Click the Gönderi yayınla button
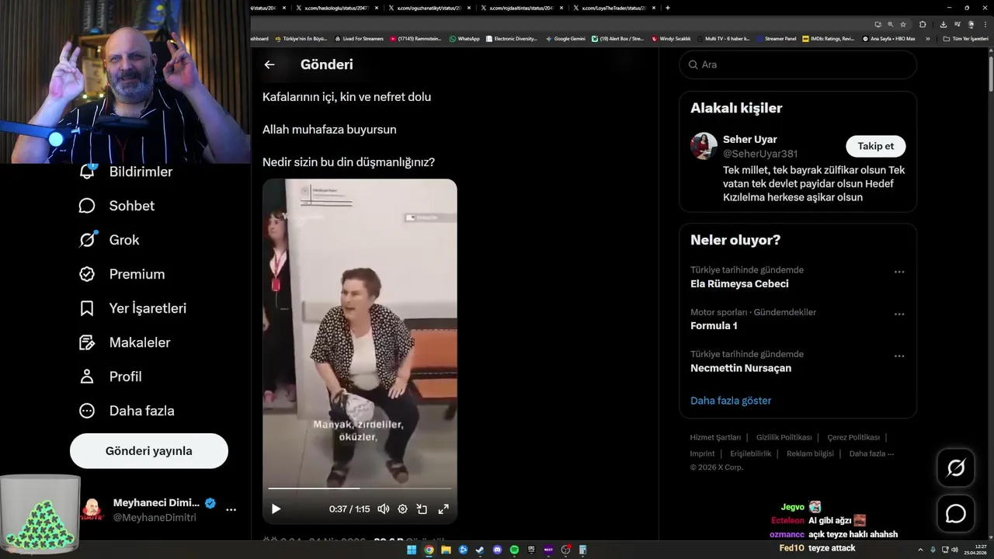The image size is (994, 559). point(149,451)
